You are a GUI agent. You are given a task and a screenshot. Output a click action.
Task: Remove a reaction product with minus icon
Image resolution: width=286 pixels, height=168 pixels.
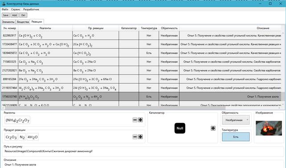[x=135, y=137]
